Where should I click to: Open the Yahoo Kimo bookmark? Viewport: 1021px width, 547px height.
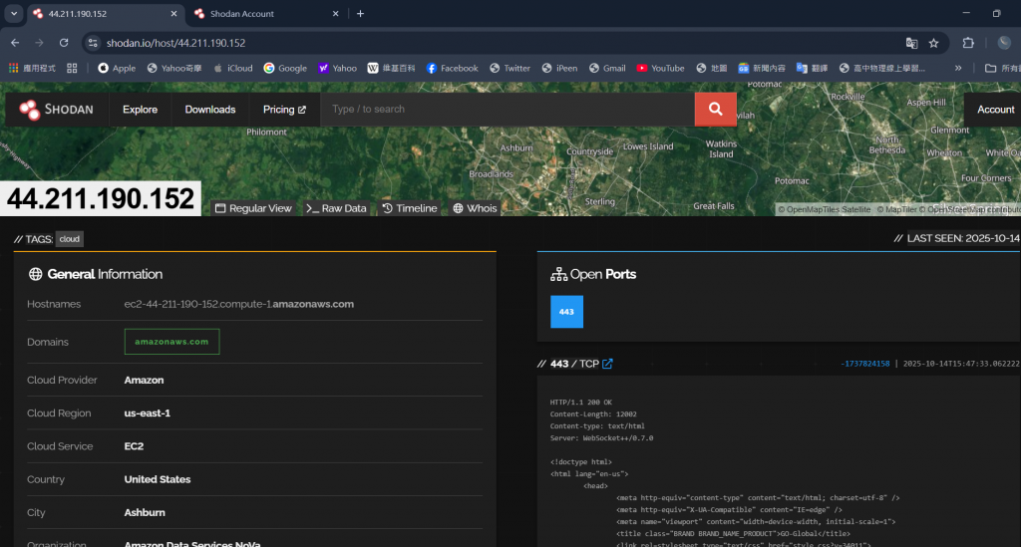coord(174,68)
